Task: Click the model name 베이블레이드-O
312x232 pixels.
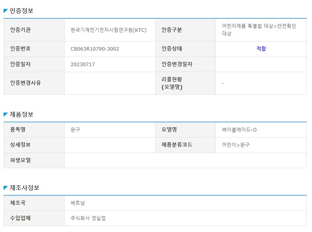Action: coord(239,130)
